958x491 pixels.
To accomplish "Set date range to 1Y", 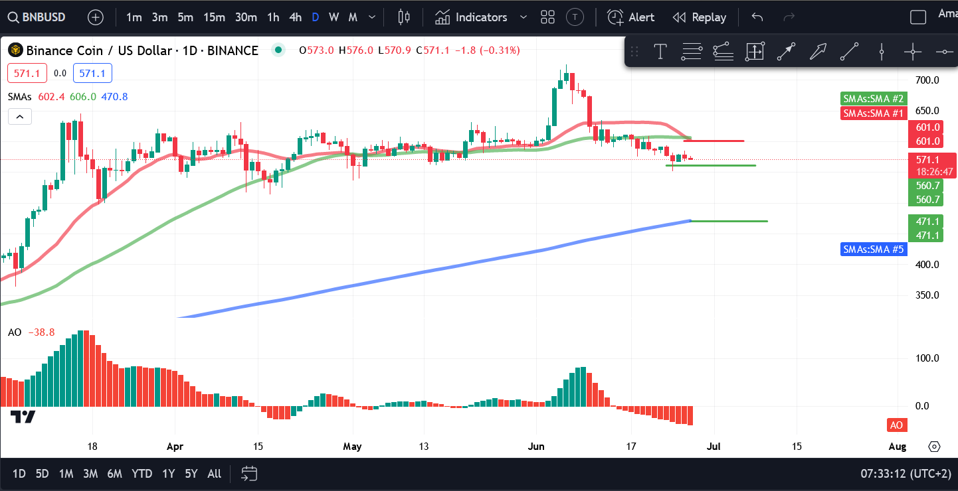I will [x=169, y=474].
